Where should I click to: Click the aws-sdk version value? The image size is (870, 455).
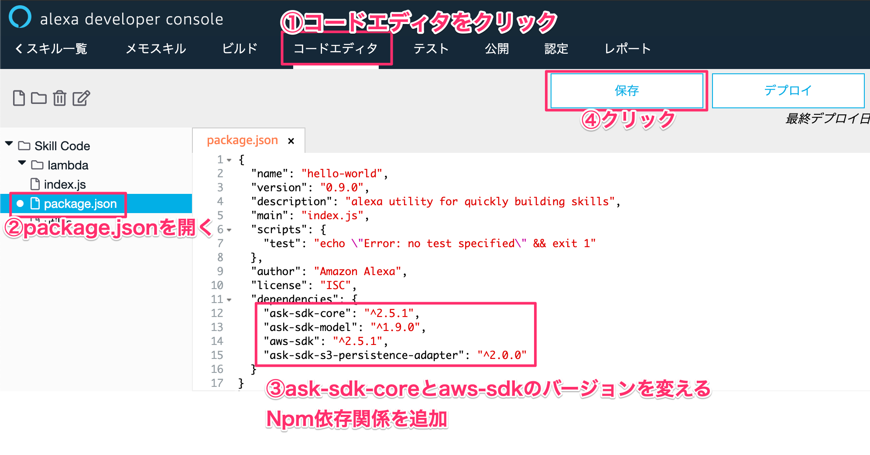[x=357, y=341]
